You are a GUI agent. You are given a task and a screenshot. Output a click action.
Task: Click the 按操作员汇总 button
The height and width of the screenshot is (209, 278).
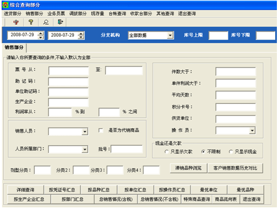point(172,190)
